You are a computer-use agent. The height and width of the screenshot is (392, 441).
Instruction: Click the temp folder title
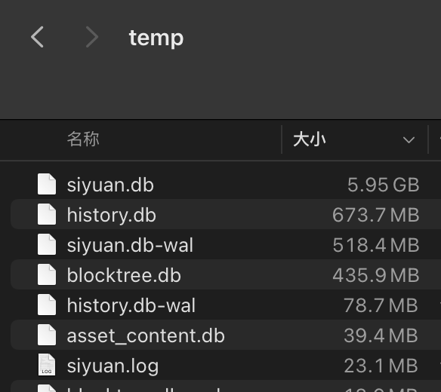(x=156, y=38)
